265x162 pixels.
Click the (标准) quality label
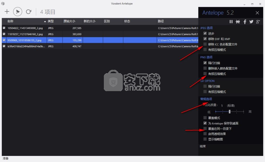[231, 106]
